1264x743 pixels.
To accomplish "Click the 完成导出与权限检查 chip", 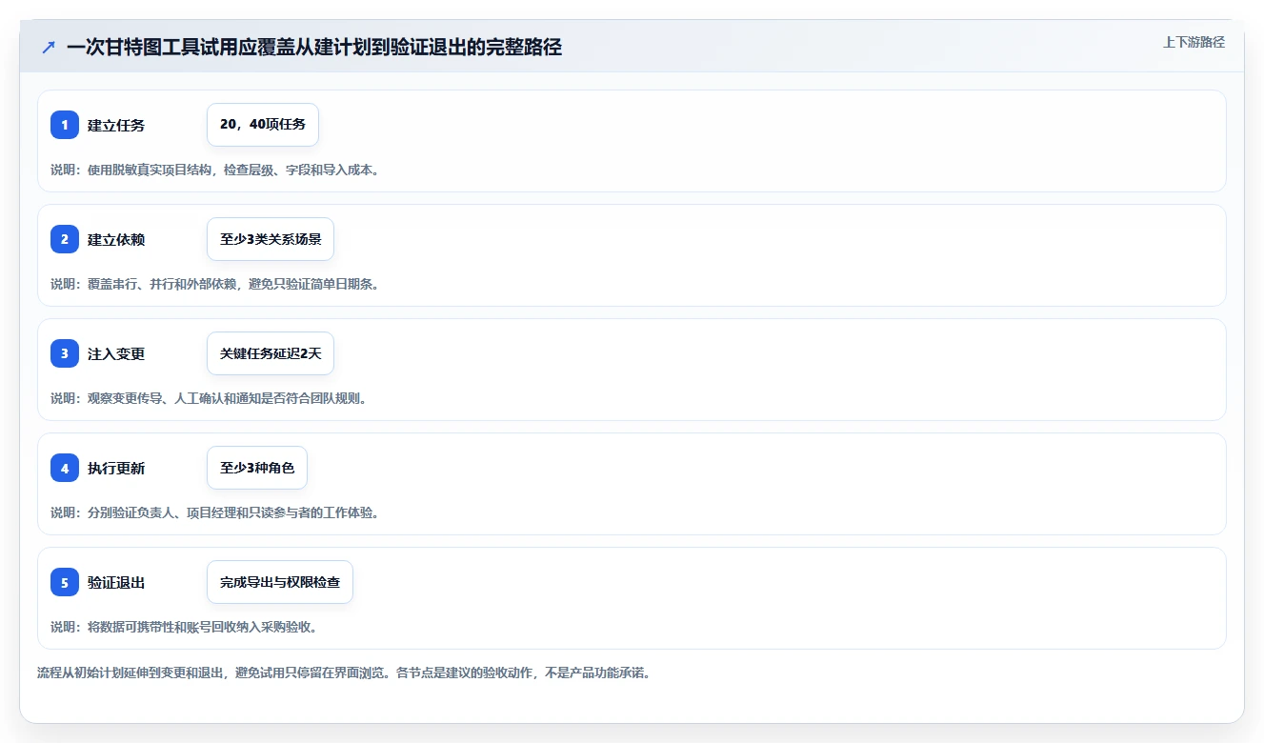I will pyautogui.click(x=280, y=582).
